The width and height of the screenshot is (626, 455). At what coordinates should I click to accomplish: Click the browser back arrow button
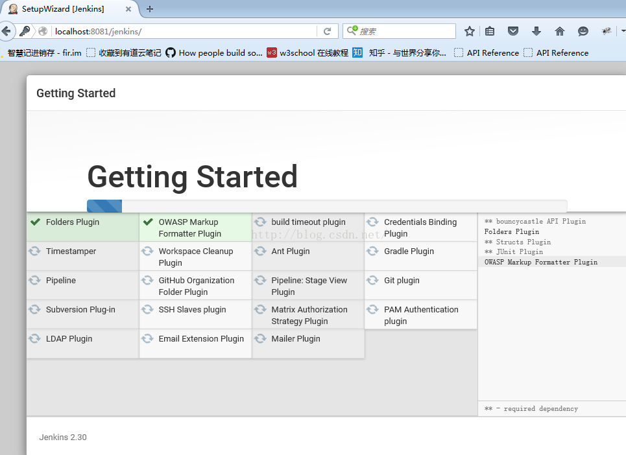[x=6, y=31]
